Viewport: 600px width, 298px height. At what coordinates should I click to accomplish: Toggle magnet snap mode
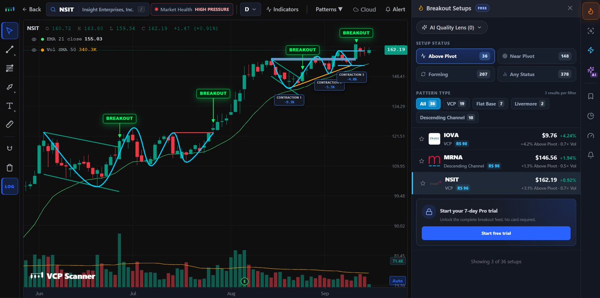10,148
